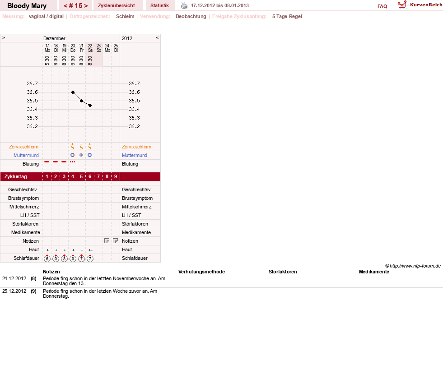
Task: Click bleeding bar on cycle day 2
Action: 56,162
